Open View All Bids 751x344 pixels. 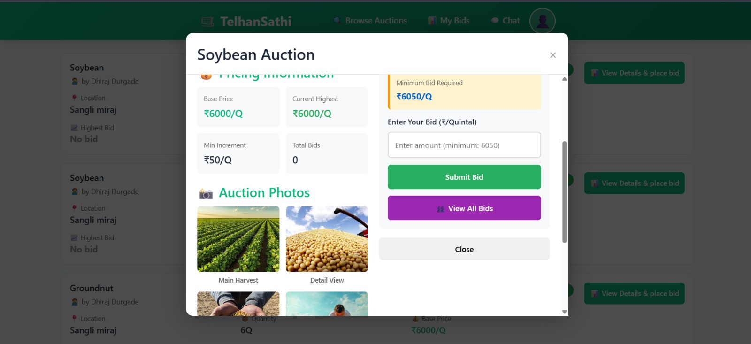click(x=464, y=208)
